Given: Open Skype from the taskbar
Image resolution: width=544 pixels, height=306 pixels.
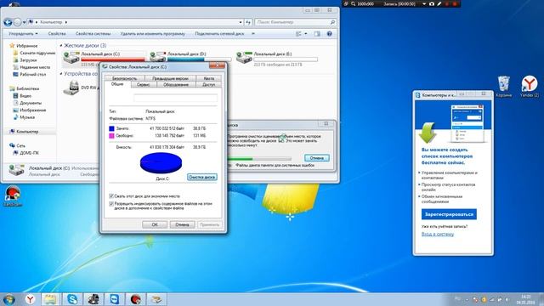Looking at the screenshot, I should (x=72, y=299).
